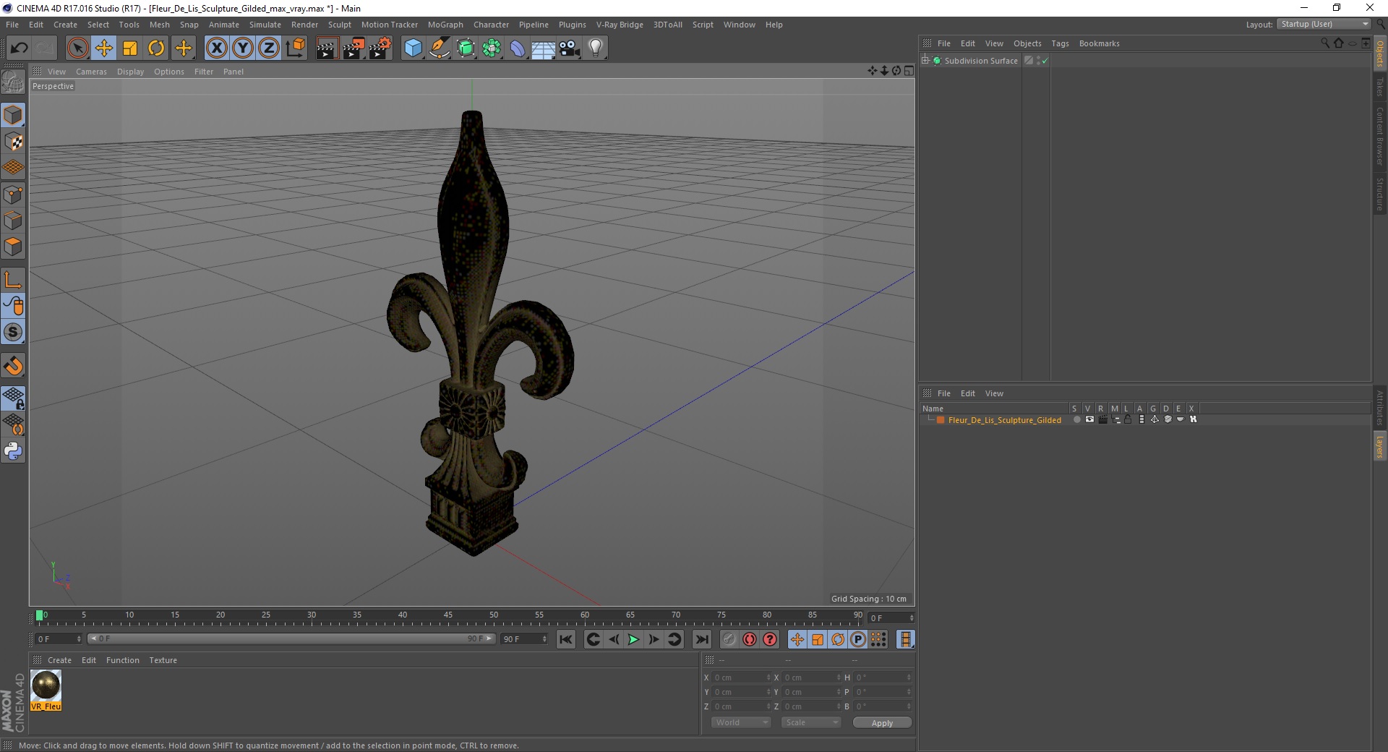This screenshot has height=752, width=1388.
Task: Go to start of animation
Action: (566, 639)
